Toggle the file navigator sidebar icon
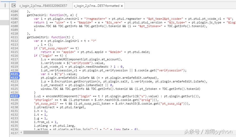Screen dimensions: 236x137 13,5
